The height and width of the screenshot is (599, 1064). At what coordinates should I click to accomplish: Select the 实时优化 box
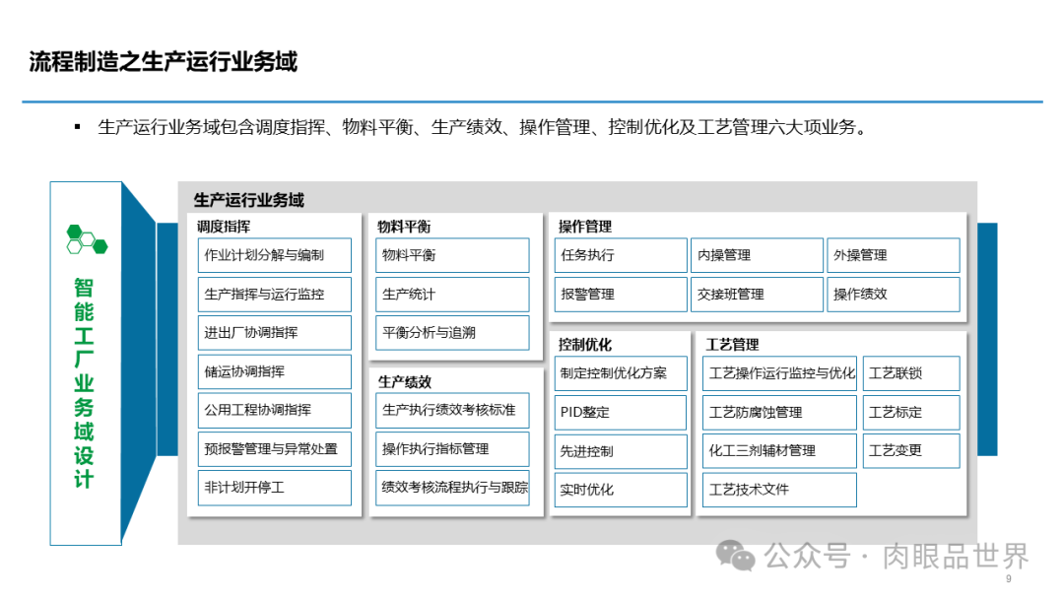pos(621,490)
